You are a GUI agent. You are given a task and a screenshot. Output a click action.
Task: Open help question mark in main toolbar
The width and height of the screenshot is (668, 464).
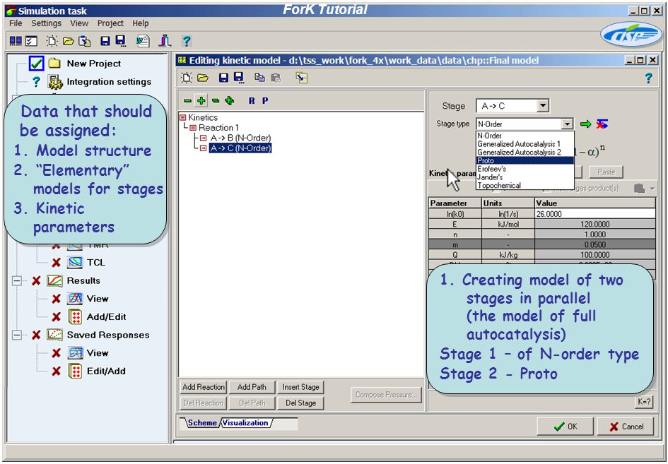click(186, 41)
